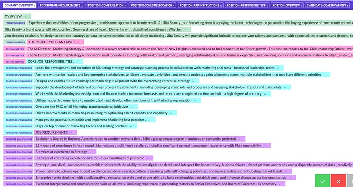Select the COMPANY-OVERVIEW label tab
Viewport: 353px width, 187px height.
click(x=19, y=5)
